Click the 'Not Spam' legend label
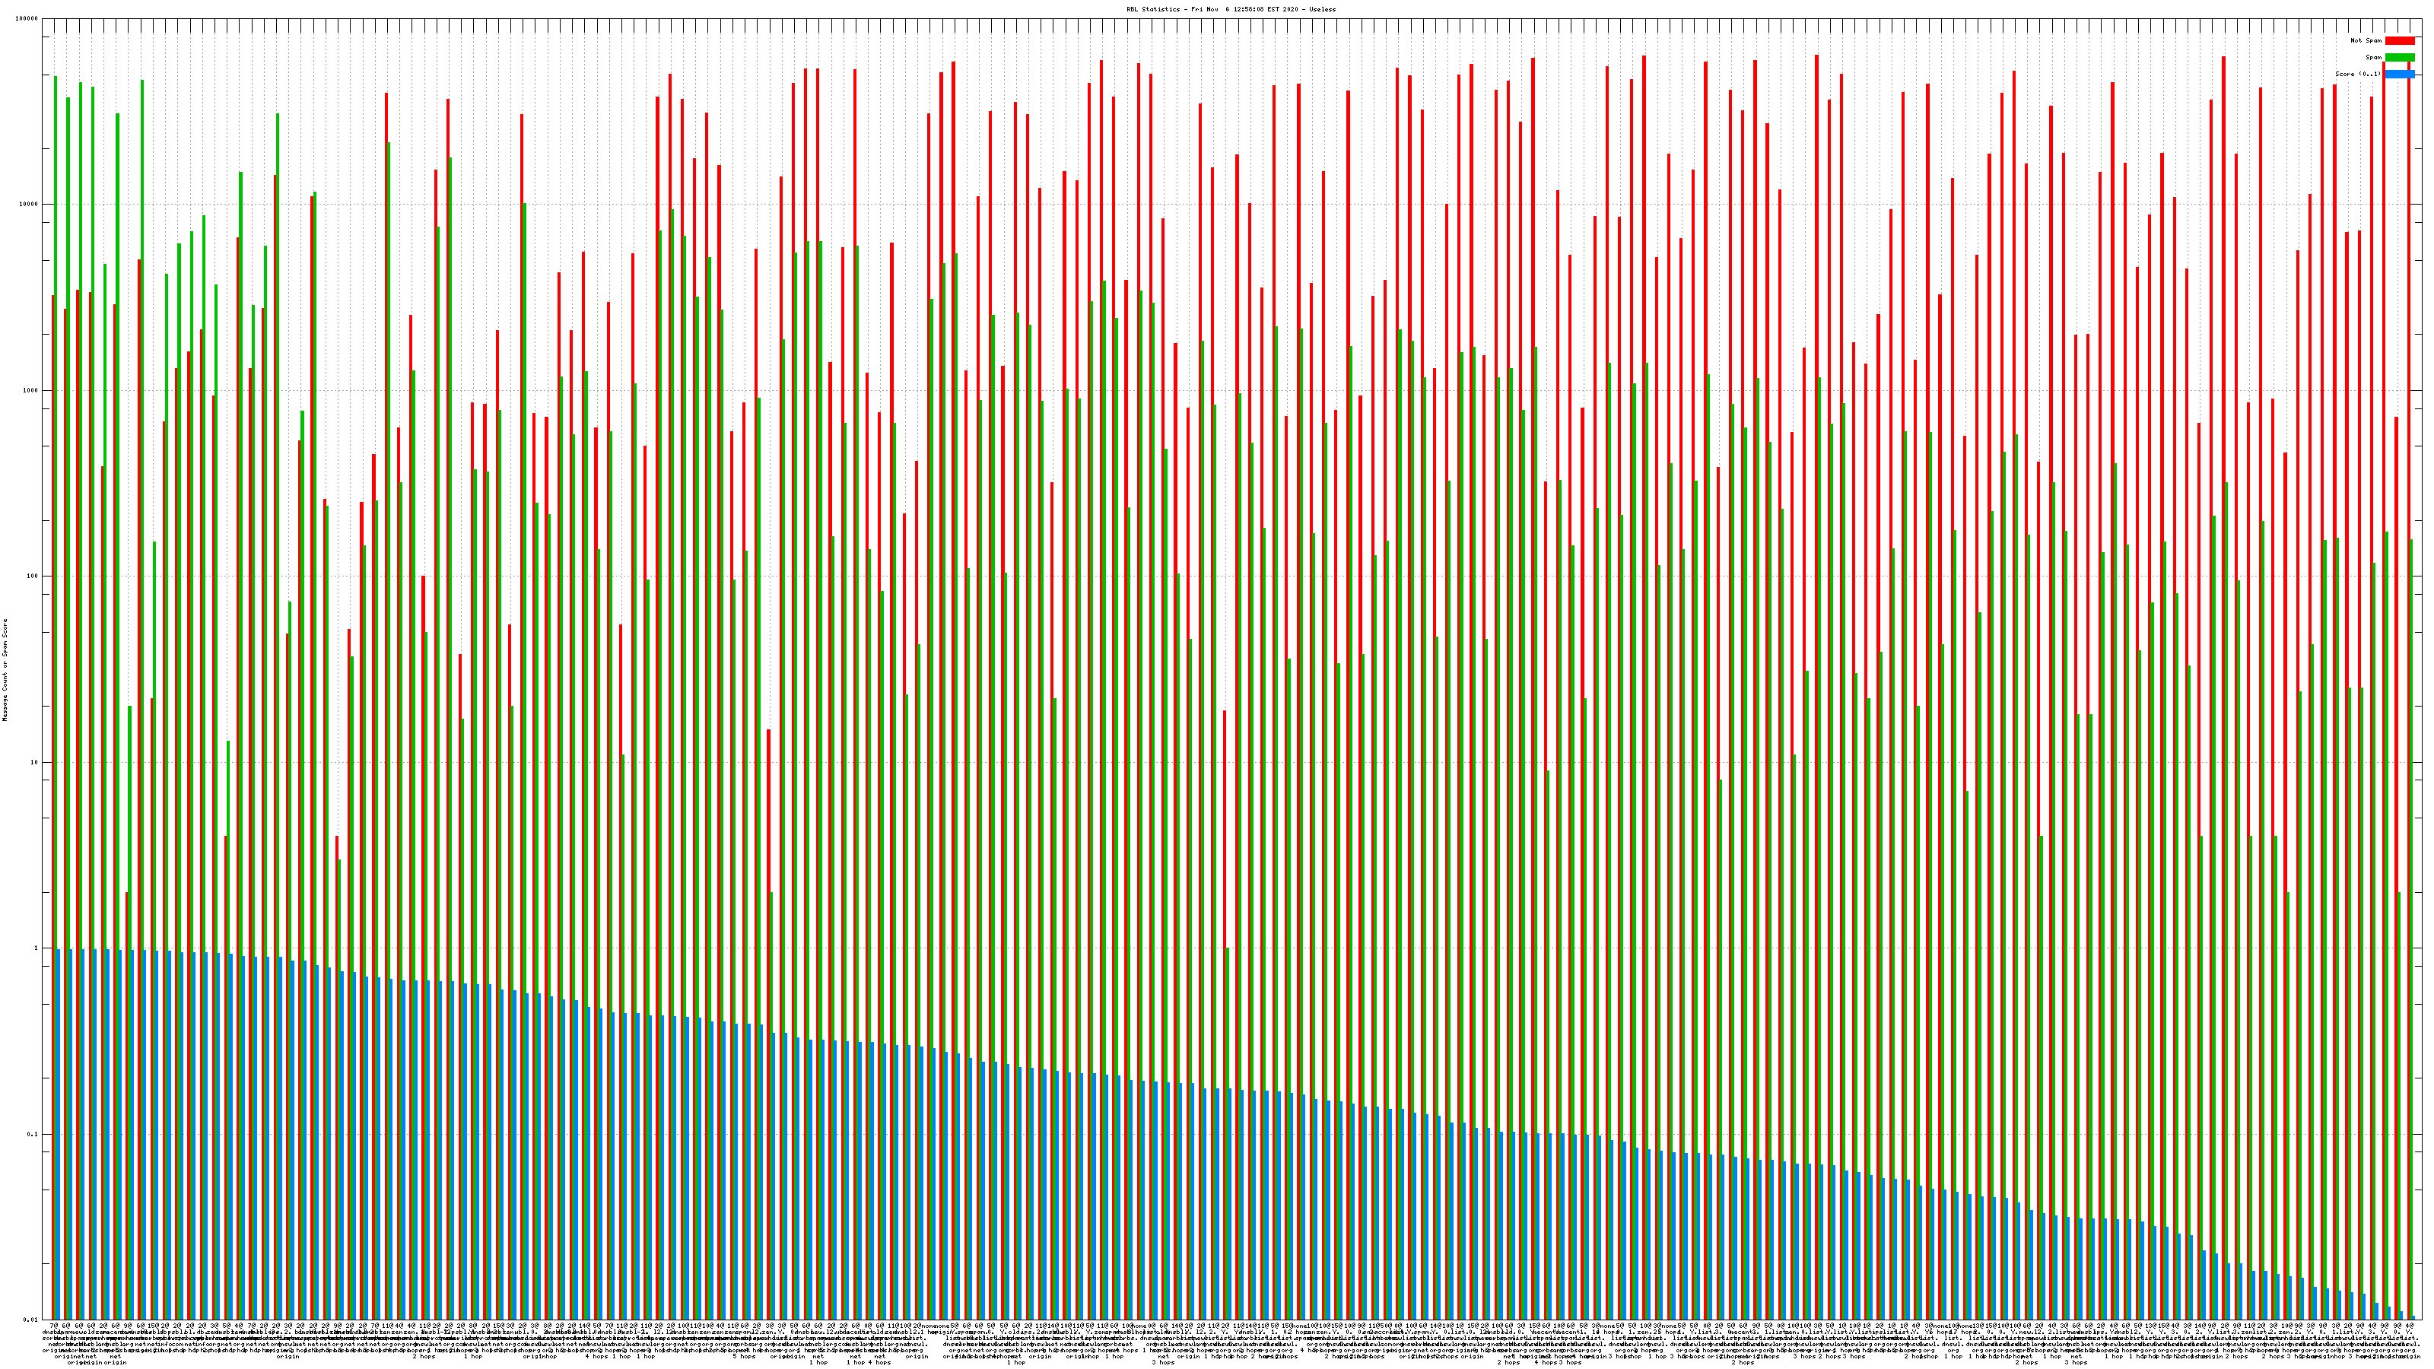This screenshot has height=1369, width=2434. point(2366,40)
